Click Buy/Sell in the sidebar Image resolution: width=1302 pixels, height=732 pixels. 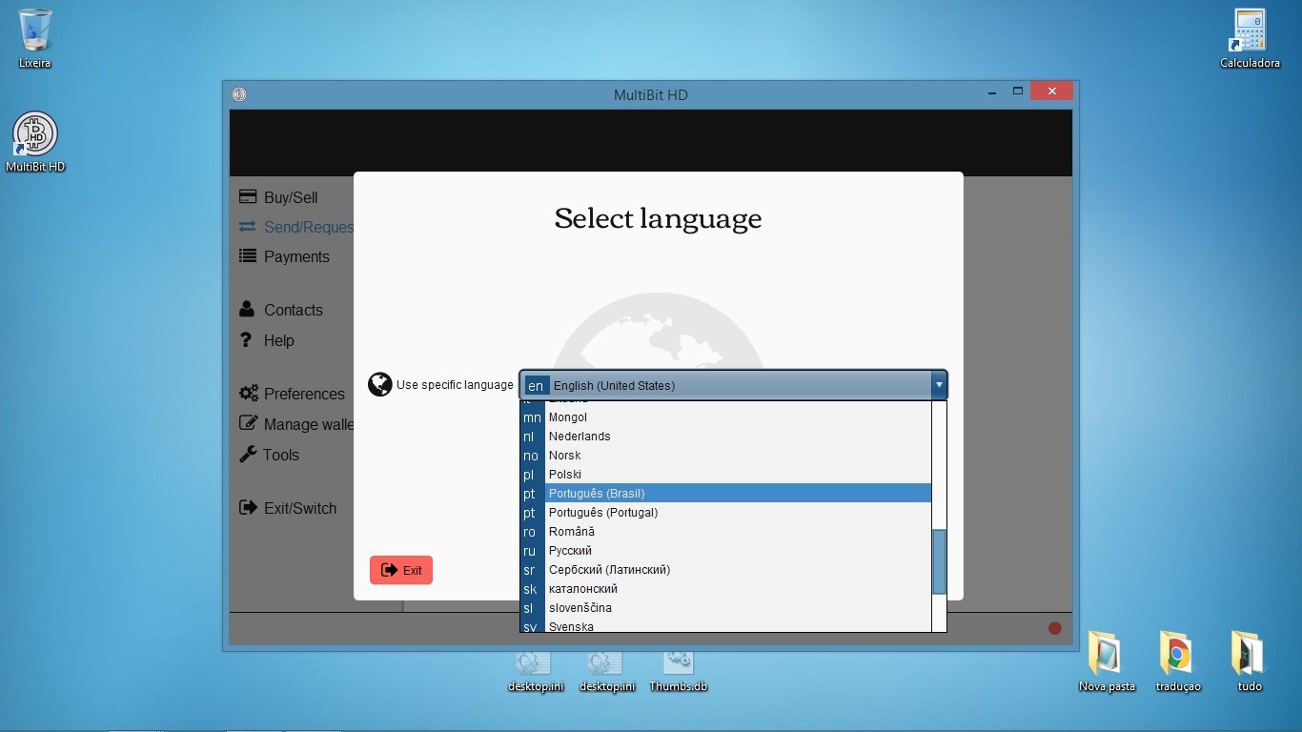290,197
